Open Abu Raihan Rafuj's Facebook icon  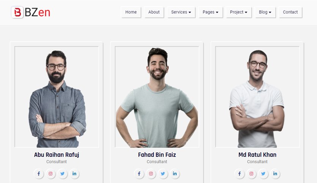coord(39,174)
